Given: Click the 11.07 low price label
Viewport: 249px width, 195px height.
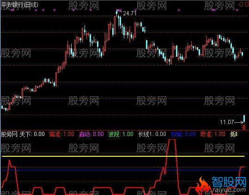Looking at the screenshot, I should 227,122.
